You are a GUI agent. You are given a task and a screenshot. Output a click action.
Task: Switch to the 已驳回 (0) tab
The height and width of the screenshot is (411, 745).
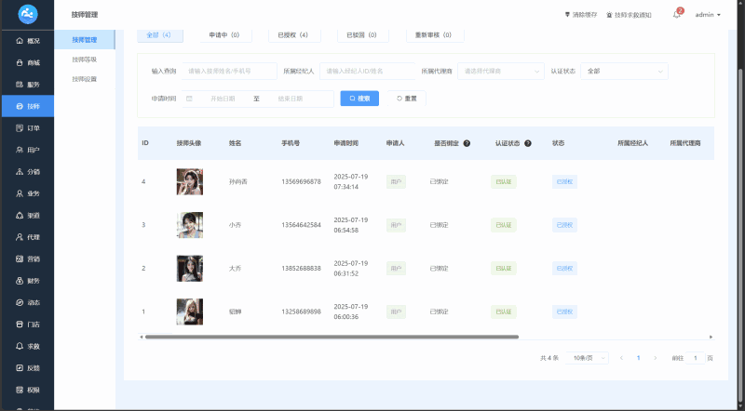363,35
